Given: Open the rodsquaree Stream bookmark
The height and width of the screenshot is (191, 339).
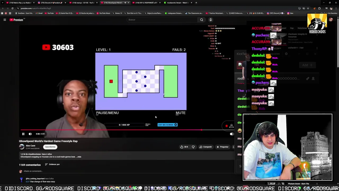Looking at the screenshot, I should [x=174, y=13].
